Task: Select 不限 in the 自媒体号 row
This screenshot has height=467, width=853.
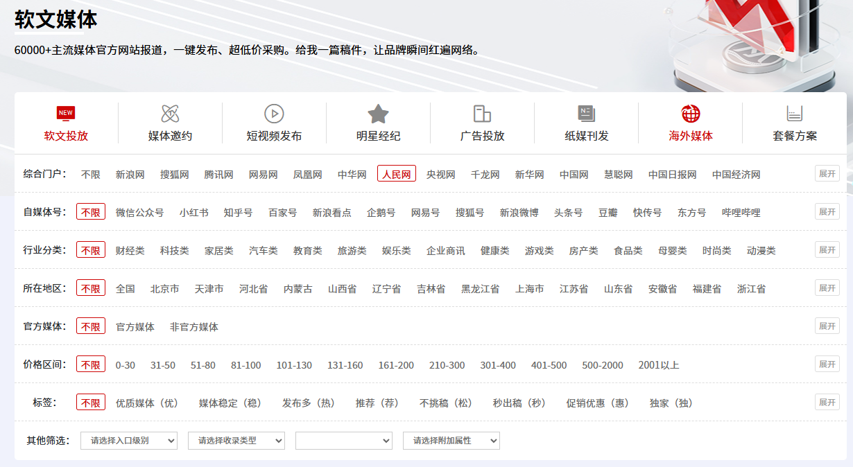Action: coord(91,212)
